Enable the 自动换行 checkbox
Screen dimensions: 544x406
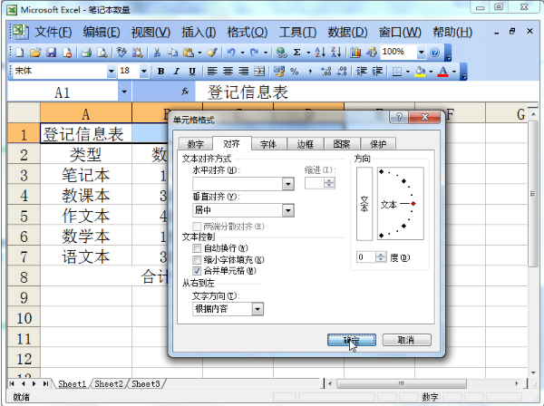pyautogui.click(x=197, y=248)
